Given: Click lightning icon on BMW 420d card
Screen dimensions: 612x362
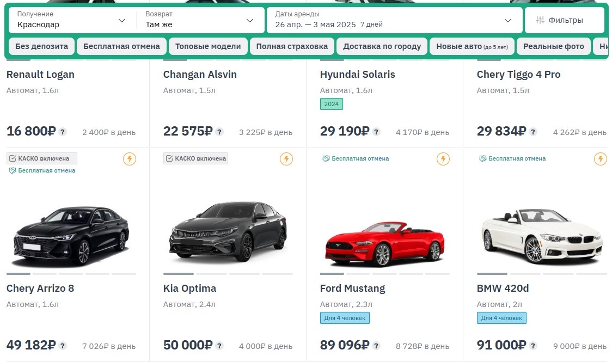Looking at the screenshot, I should [x=600, y=159].
